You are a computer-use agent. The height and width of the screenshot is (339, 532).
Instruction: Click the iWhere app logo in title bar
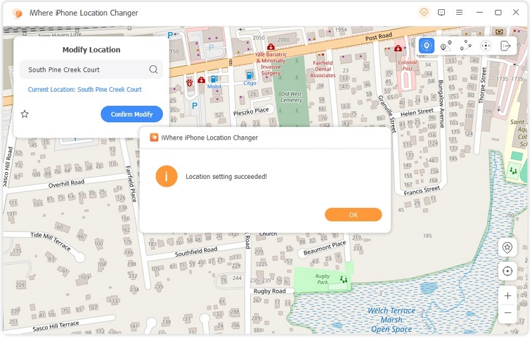coord(17,13)
